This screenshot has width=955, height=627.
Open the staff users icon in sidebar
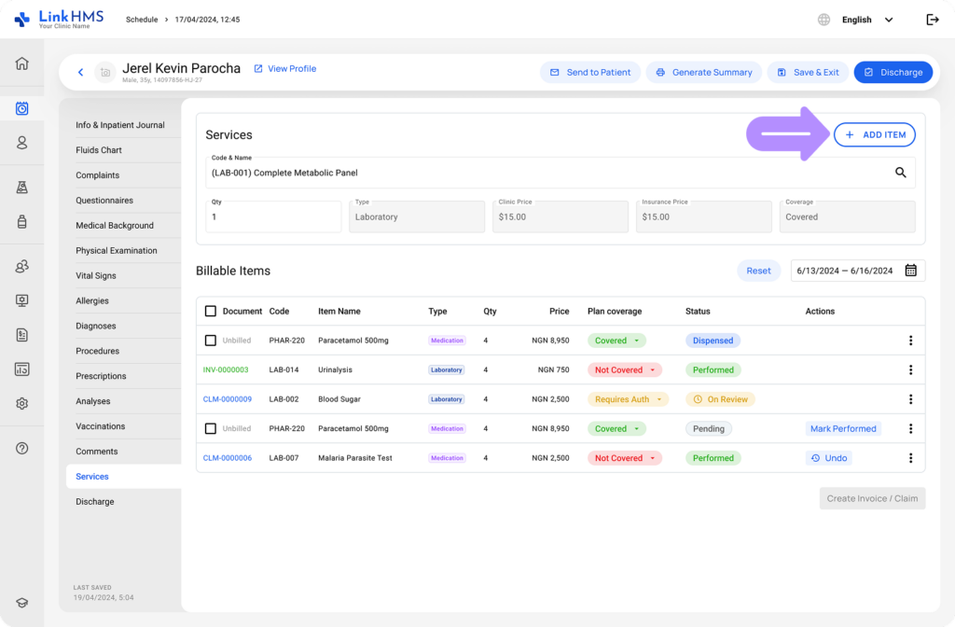click(22, 266)
